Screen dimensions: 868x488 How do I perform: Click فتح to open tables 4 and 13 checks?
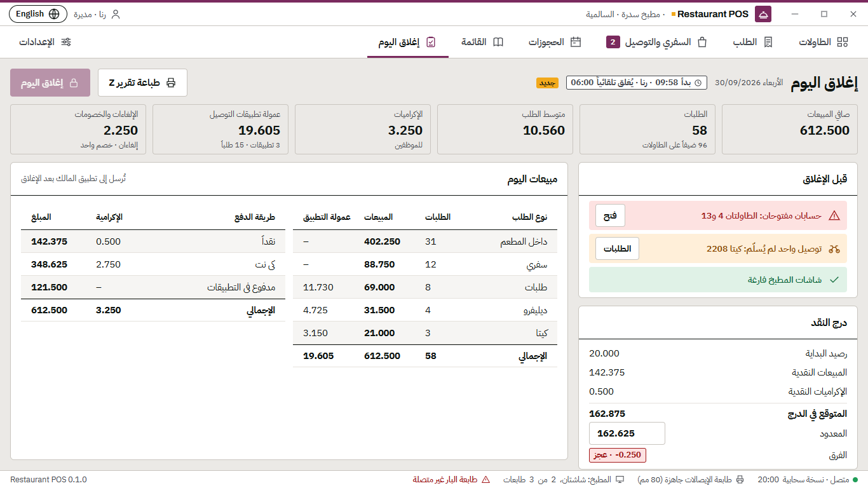coord(610,215)
